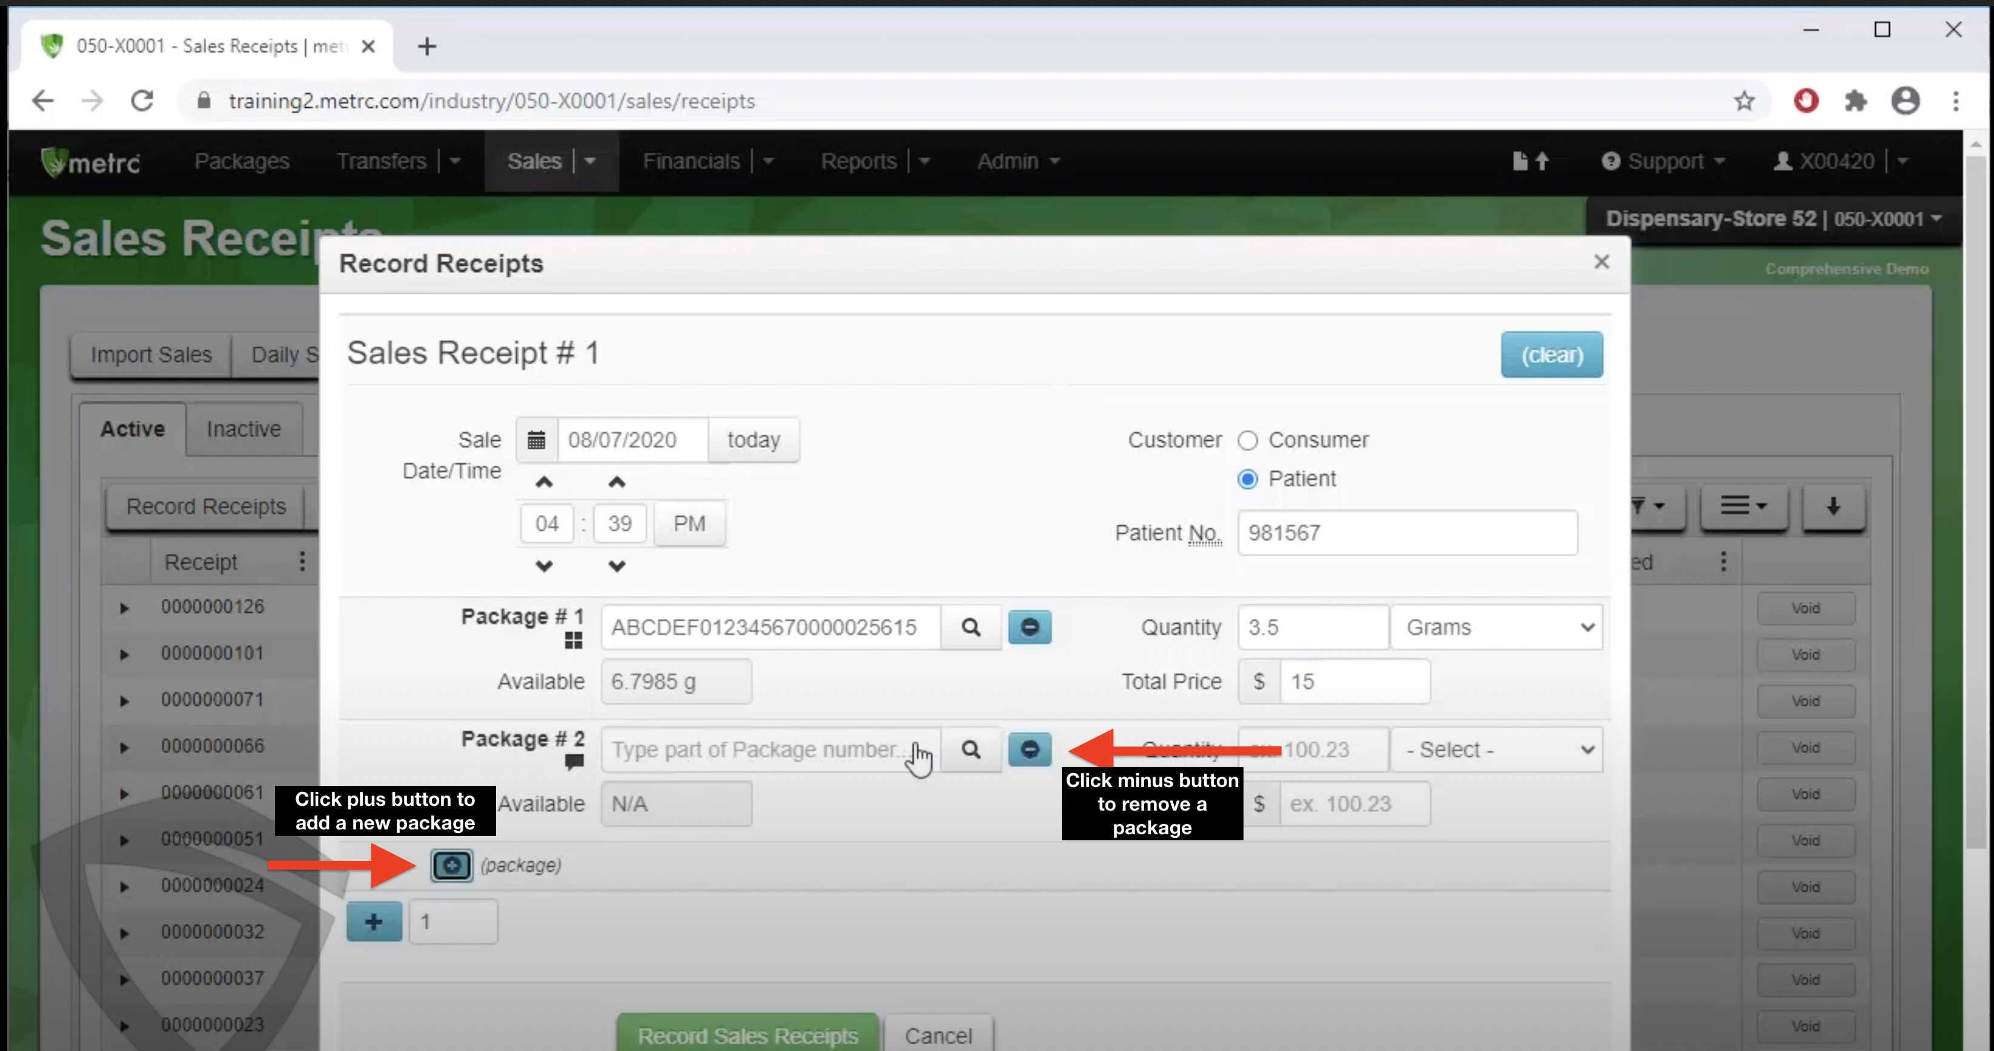This screenshot has height=1051, width=1994.
Task: Click the data import upload icon
Action: (x=1531, y=161)
